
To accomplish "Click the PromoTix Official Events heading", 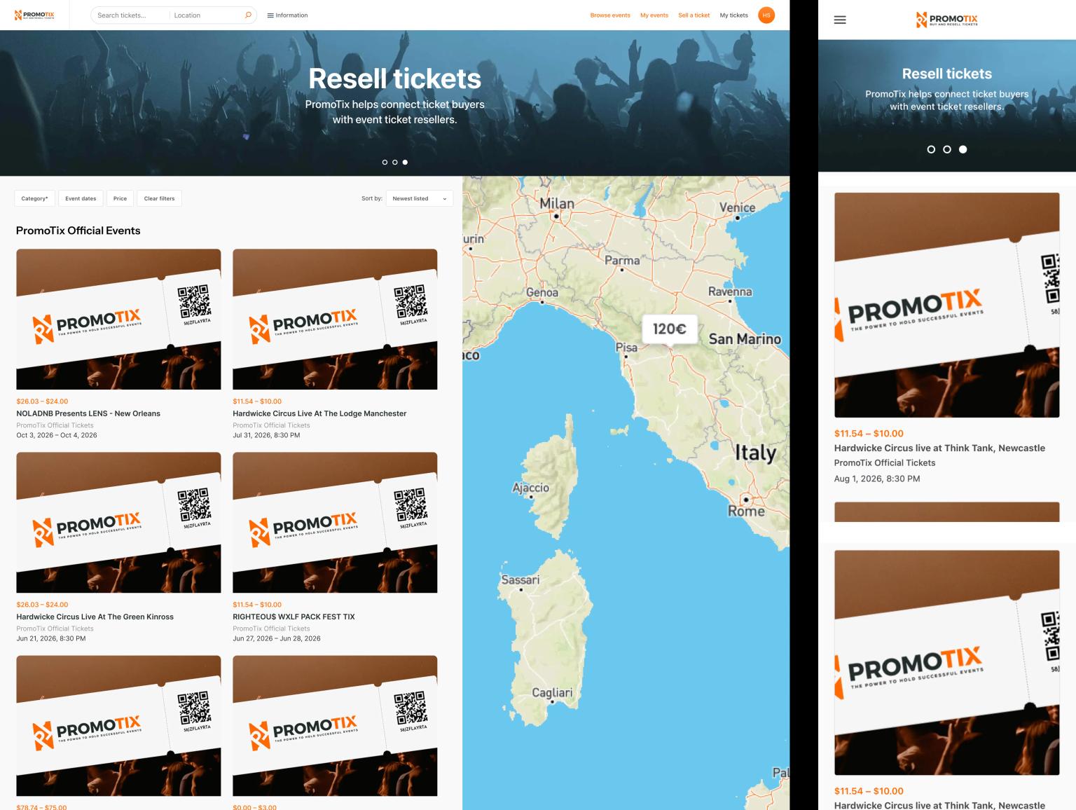I will pyautogui.click(x=78, y=231).
